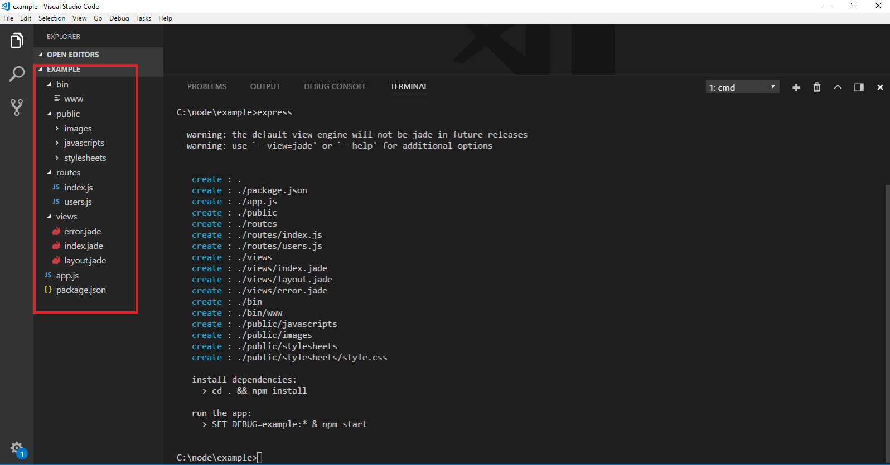Click 'cd . && npm install' terminal line
The width and height of the screenshot is (890, 465).
pyautogui.click(x=259, y=391)
